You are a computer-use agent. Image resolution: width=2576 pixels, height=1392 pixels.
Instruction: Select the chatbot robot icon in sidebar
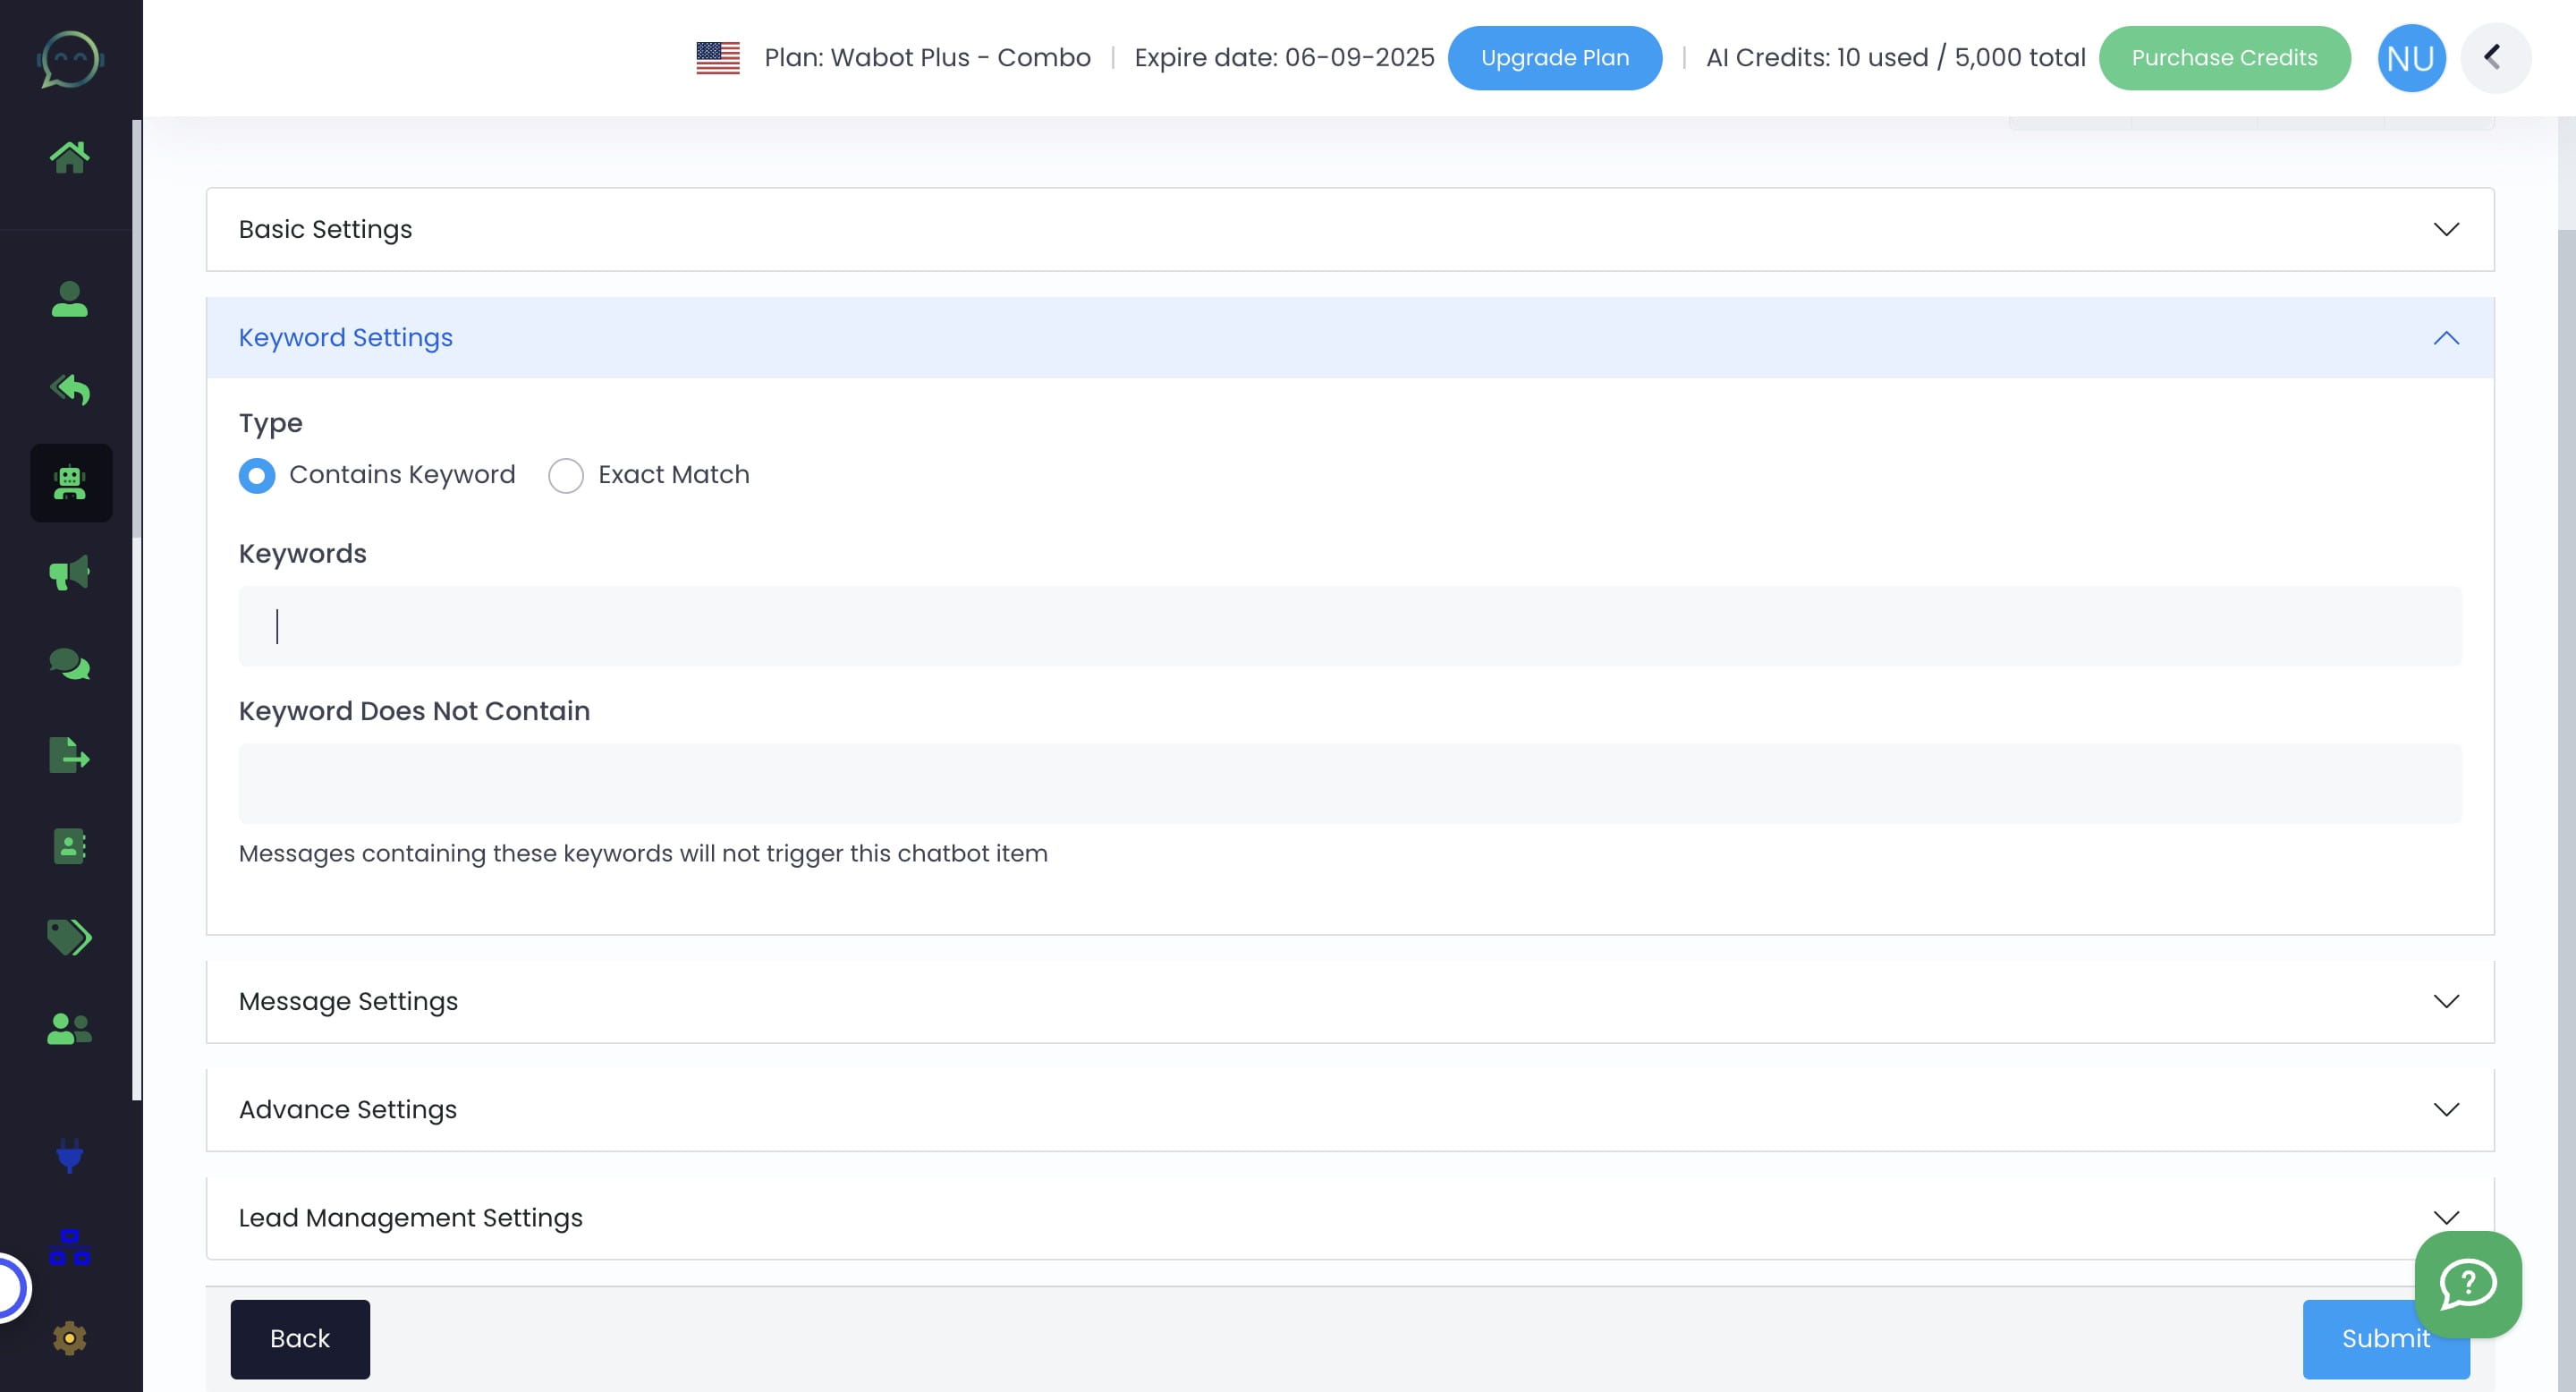(70, 483)
